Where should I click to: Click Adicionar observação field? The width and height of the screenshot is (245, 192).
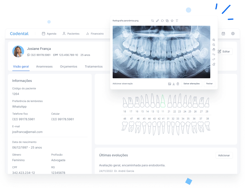click(x=123, y=84)
